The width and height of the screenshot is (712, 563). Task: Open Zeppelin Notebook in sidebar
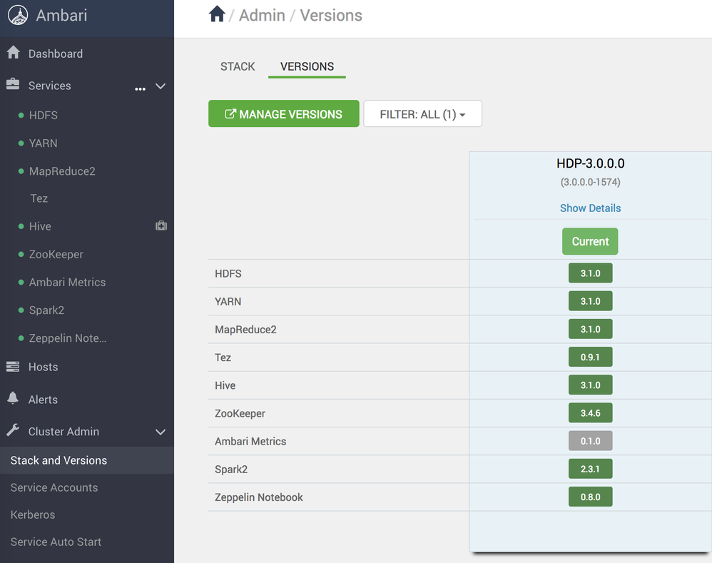(x=68, y=338)
